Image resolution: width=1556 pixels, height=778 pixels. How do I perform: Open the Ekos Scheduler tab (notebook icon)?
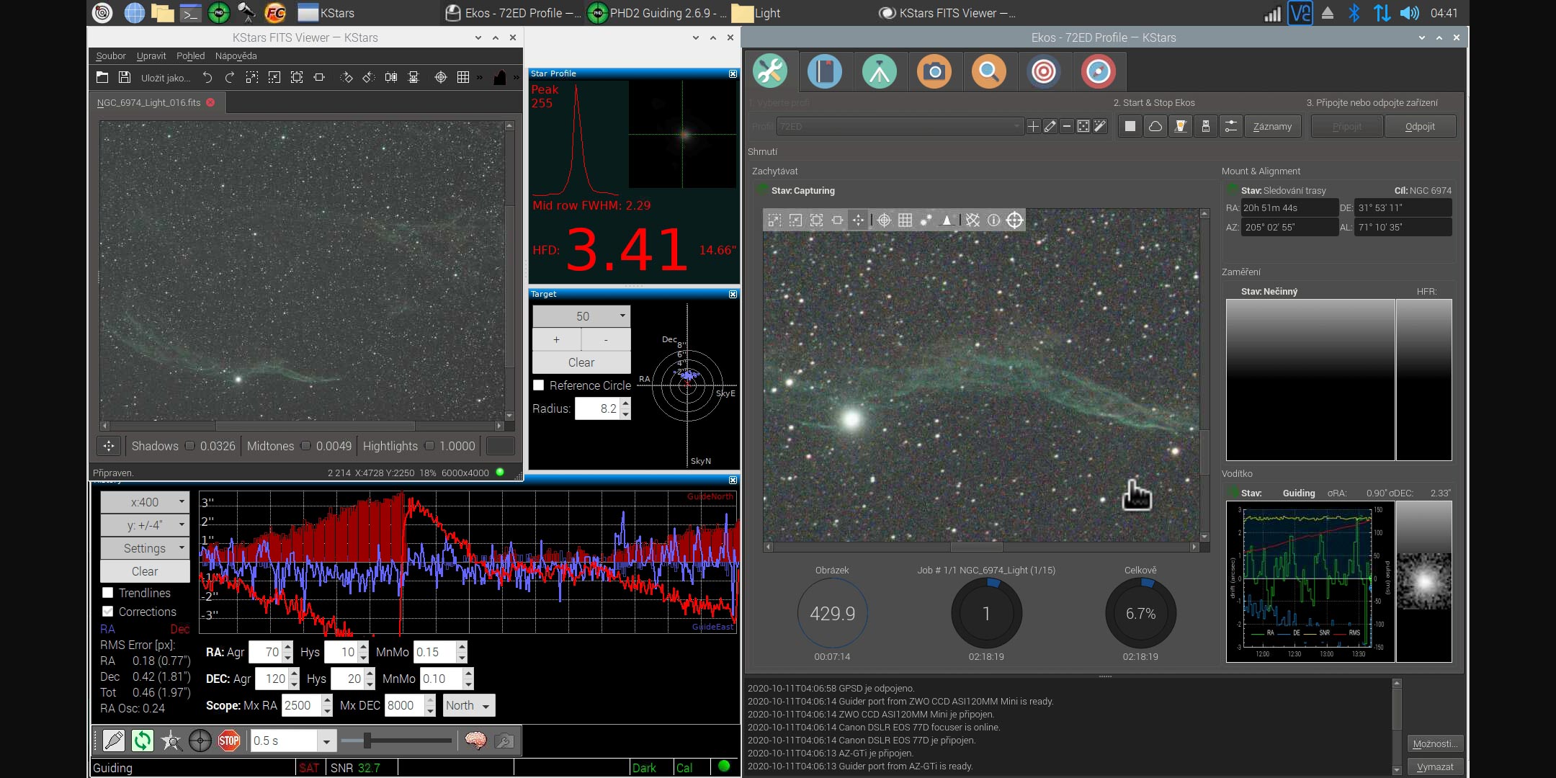(825, 71)
